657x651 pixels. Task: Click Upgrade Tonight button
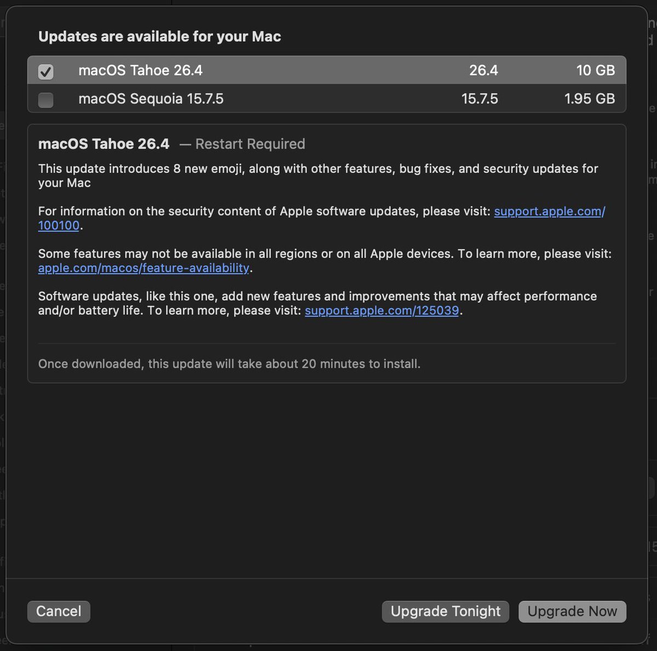pyautogui.click(x=446, y=611)
